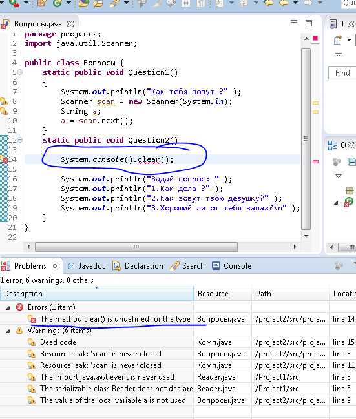
Task: Click the Back navigation arrow icon
Action: coord(284,3)
